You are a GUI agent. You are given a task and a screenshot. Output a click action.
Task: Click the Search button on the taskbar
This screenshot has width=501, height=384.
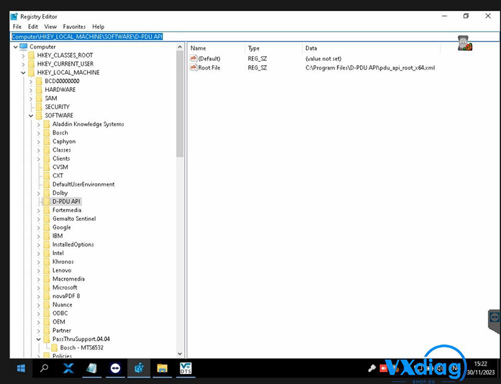pyautogui.click(x=44, y=368)
